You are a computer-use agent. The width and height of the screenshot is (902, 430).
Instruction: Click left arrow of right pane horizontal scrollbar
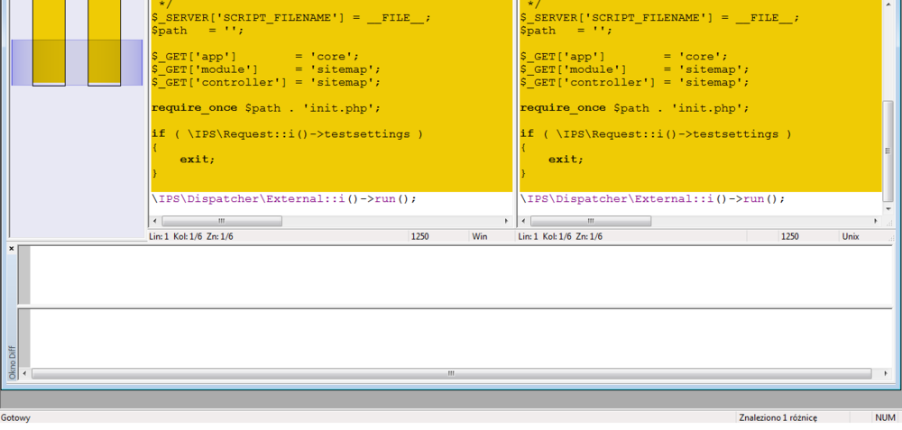(x=523, y=221)
